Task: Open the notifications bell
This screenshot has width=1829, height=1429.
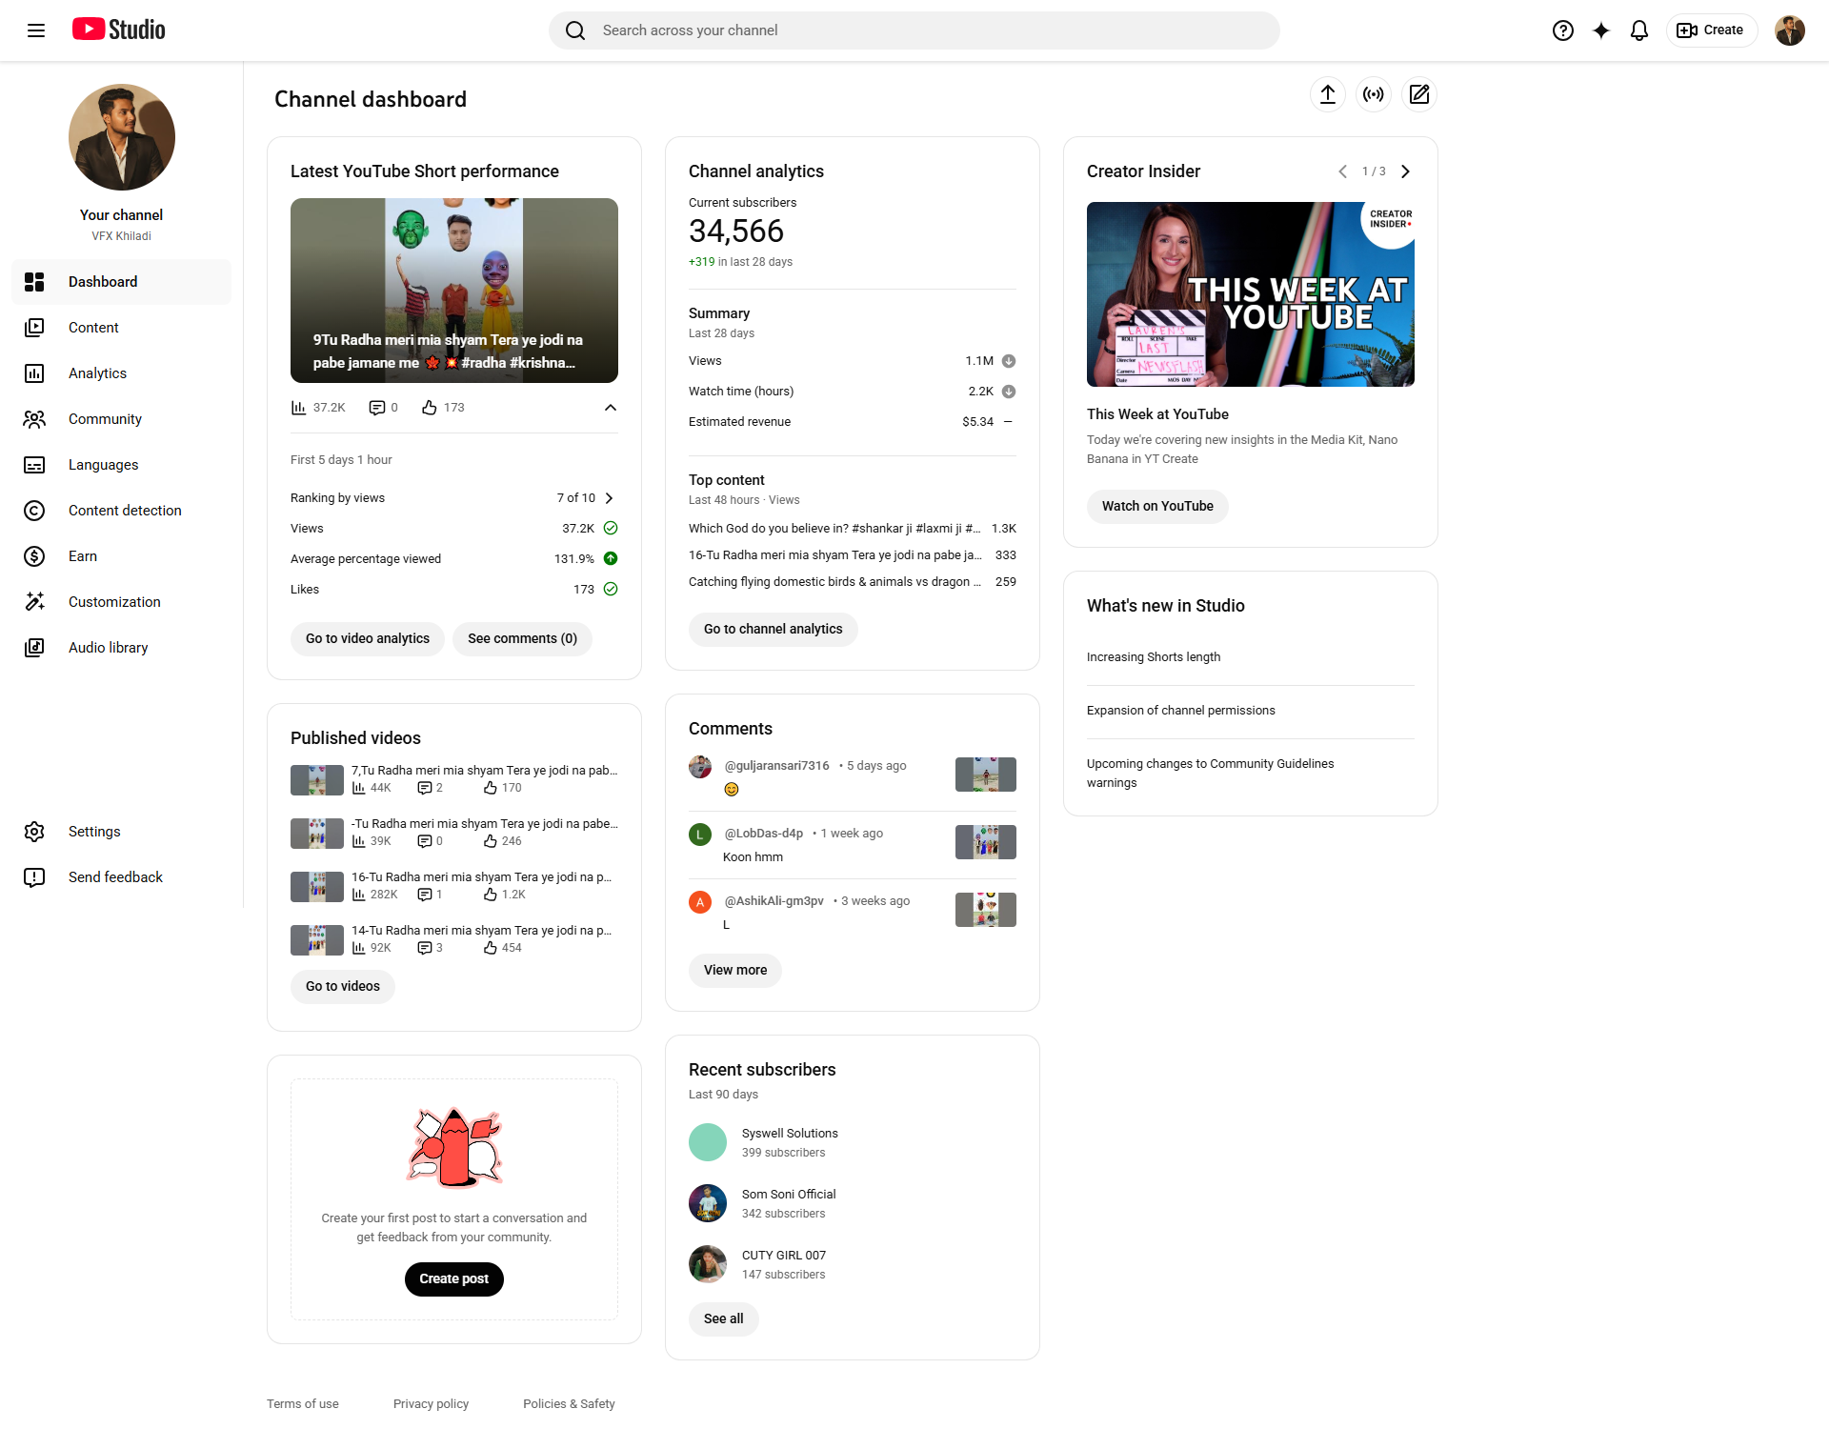Action: [x=1638, y=30]
